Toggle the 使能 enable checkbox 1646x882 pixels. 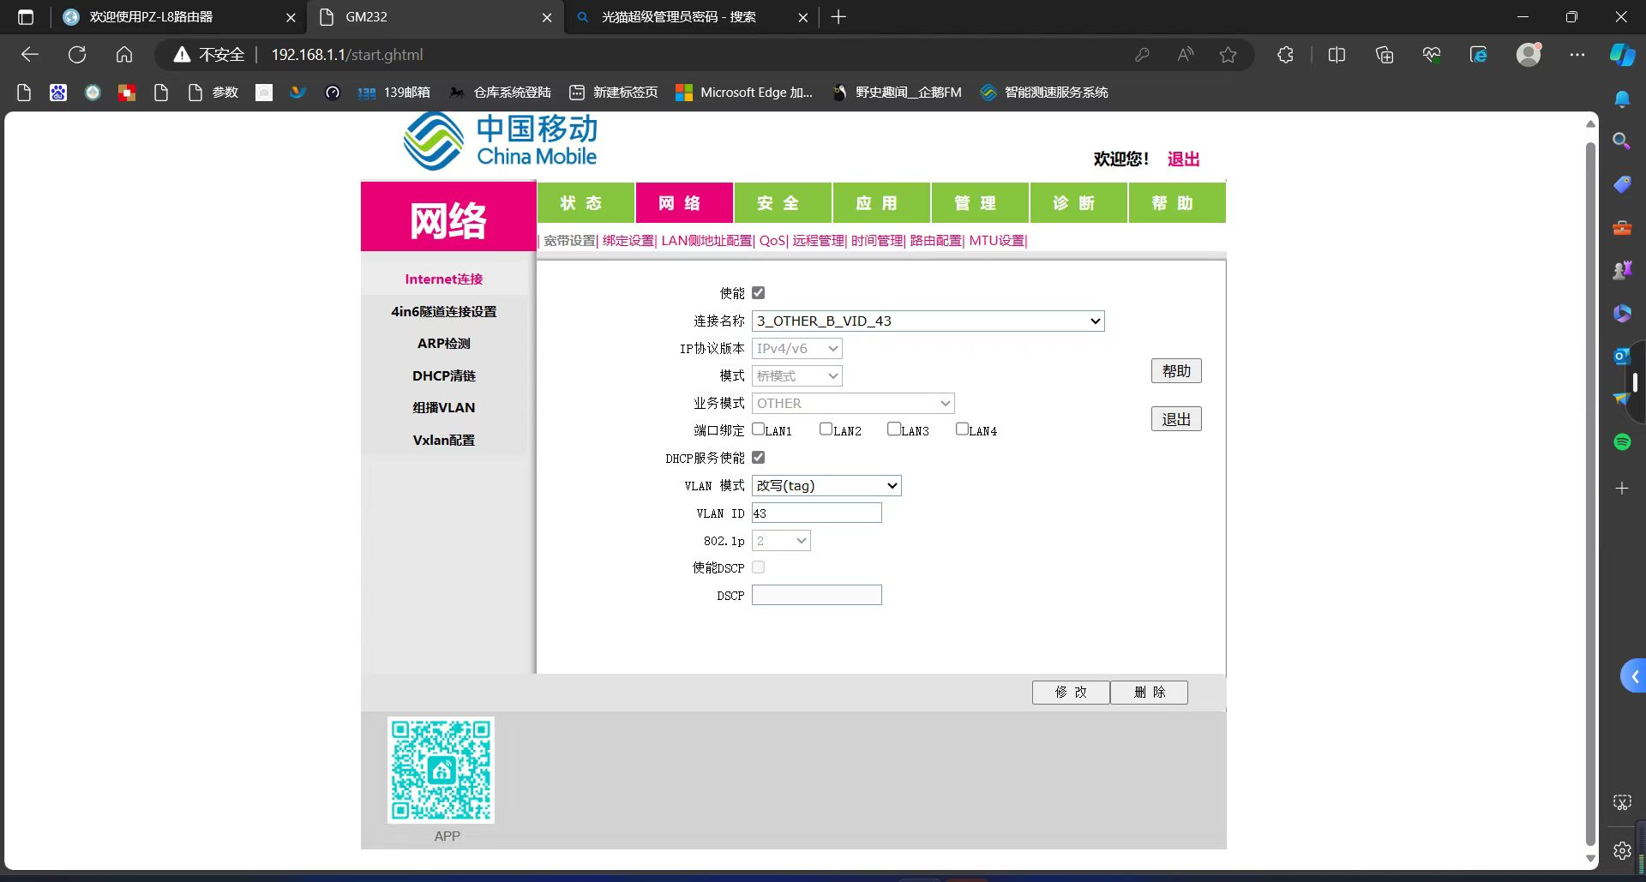pyautogui.click(x=759, y=293)
